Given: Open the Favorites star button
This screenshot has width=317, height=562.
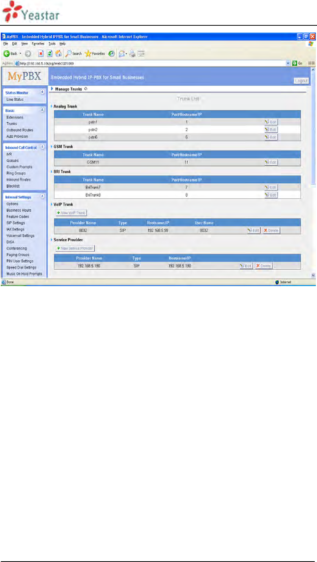Looking at the screenshot, I should tap(95, 53).
